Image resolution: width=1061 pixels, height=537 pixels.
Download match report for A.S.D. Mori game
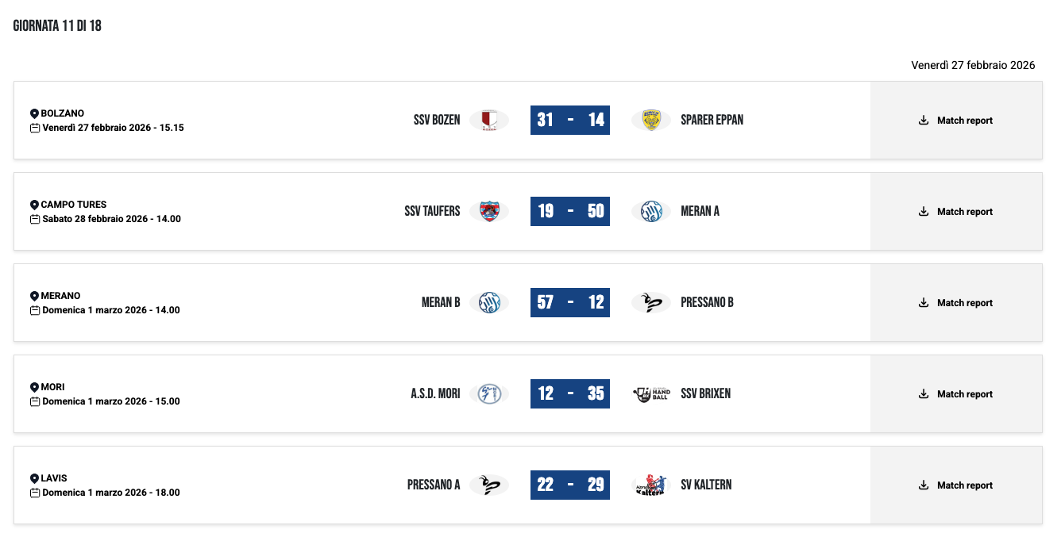(956, 394)
